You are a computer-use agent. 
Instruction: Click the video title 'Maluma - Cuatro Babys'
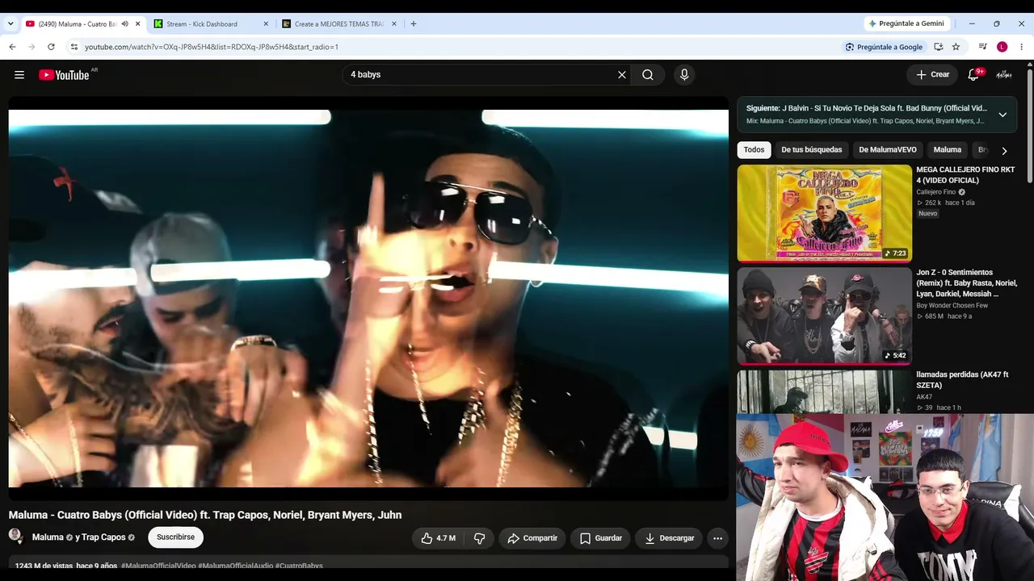click(x=205, y=515)
